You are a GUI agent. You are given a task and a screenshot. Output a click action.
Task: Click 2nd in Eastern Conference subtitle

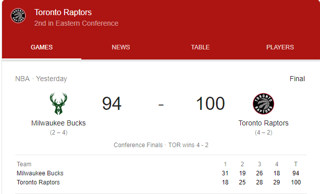pyautogui.click(x=76, y=23)
